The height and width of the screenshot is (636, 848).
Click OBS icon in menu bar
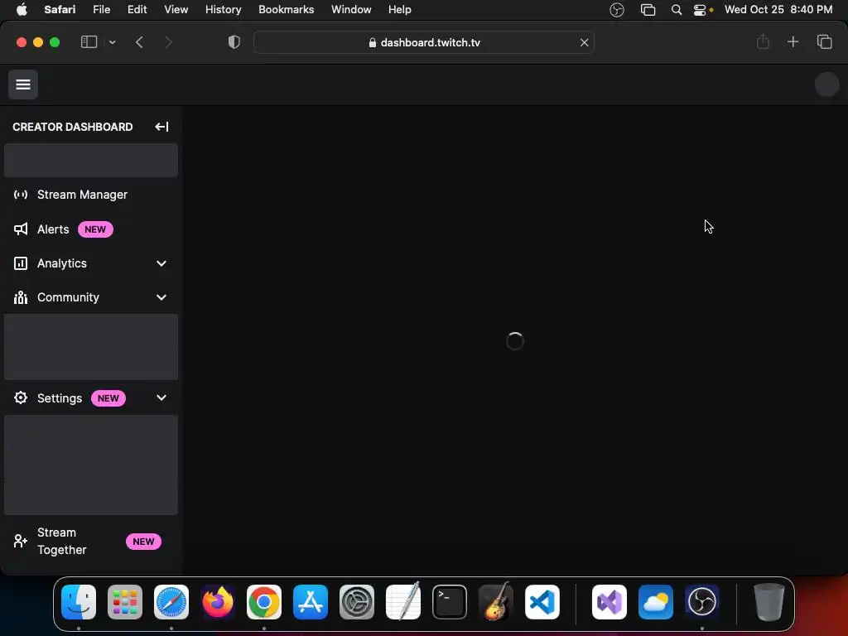tap(616, 10)
